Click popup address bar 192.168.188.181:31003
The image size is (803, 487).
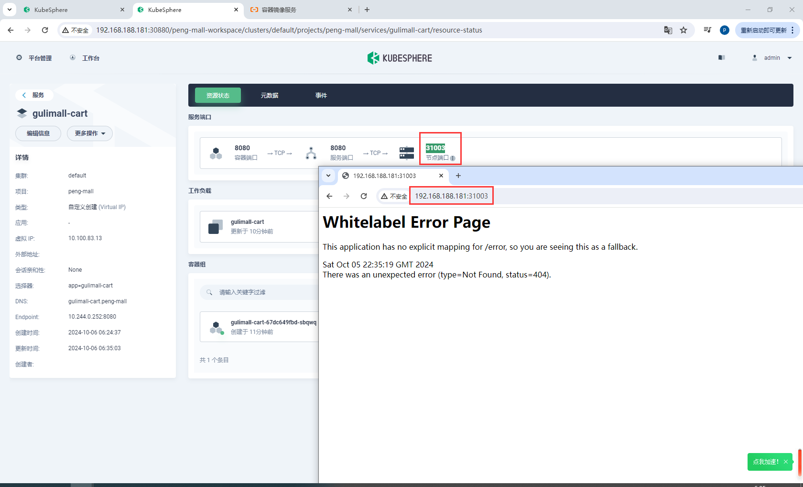click(451, 196)
